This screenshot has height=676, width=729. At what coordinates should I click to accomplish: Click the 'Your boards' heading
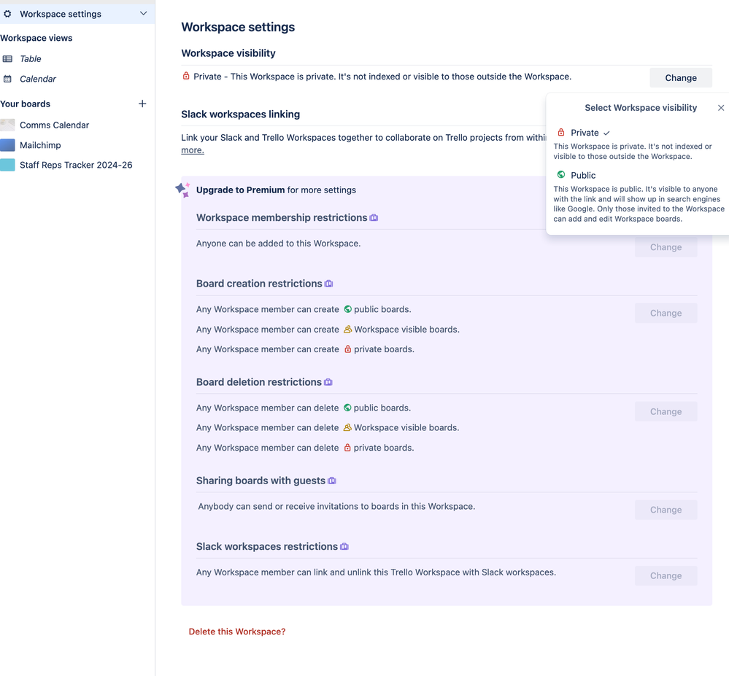pos(25,104)
